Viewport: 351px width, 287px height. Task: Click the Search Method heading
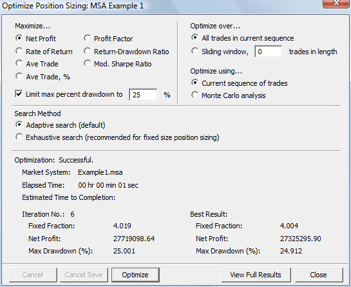point(37,114)
